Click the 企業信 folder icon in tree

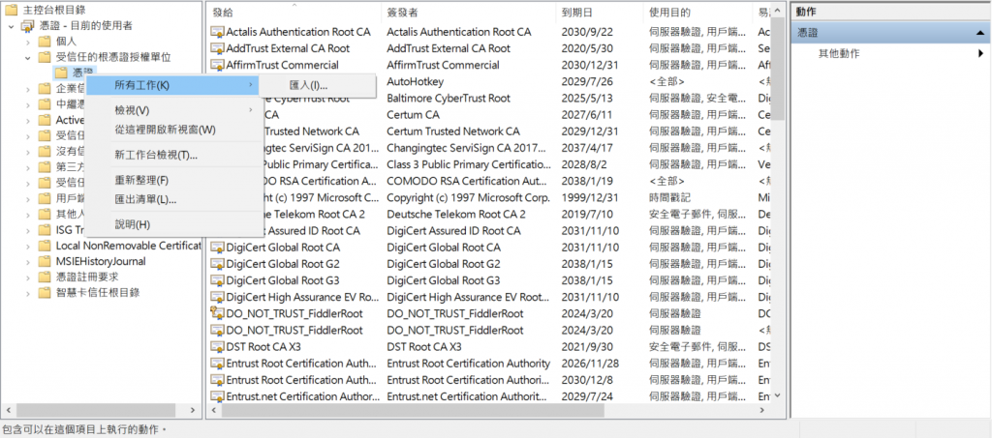44,88
